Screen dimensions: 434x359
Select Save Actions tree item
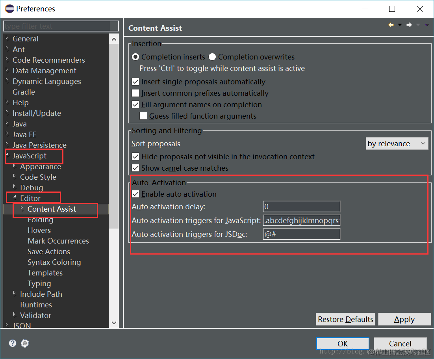point(49,251)
